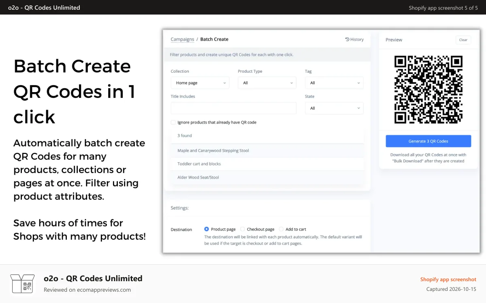Click the o2o app box logo icon
Viewport: 486px width, 303px height.
tap(23, 283)
